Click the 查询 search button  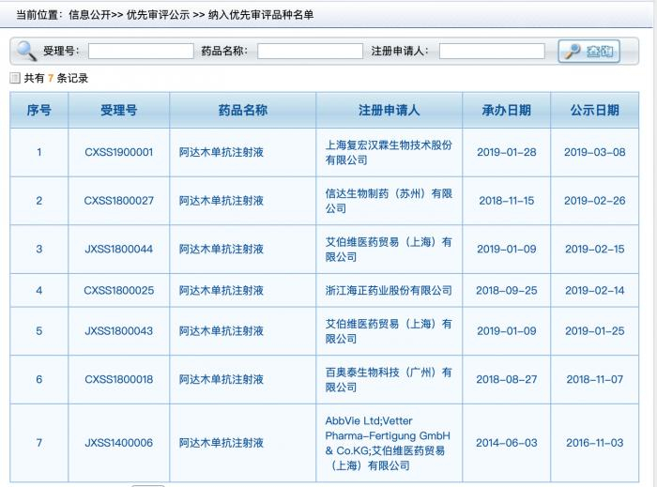coord(588,51)
